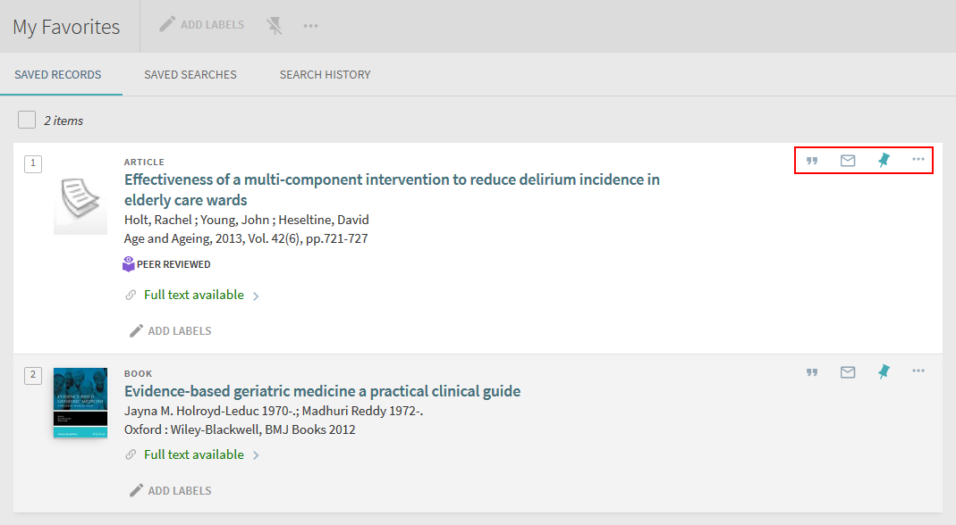Tick the select all items checkbox
The image size is (956, 525).
27,120
